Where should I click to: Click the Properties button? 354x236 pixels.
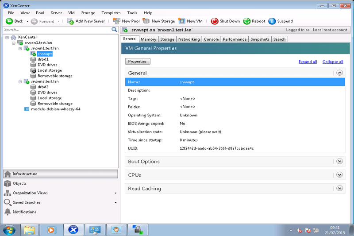coord(138,62)
